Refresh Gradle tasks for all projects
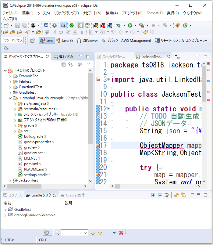 pyautogui.click(x=176, y=195)
